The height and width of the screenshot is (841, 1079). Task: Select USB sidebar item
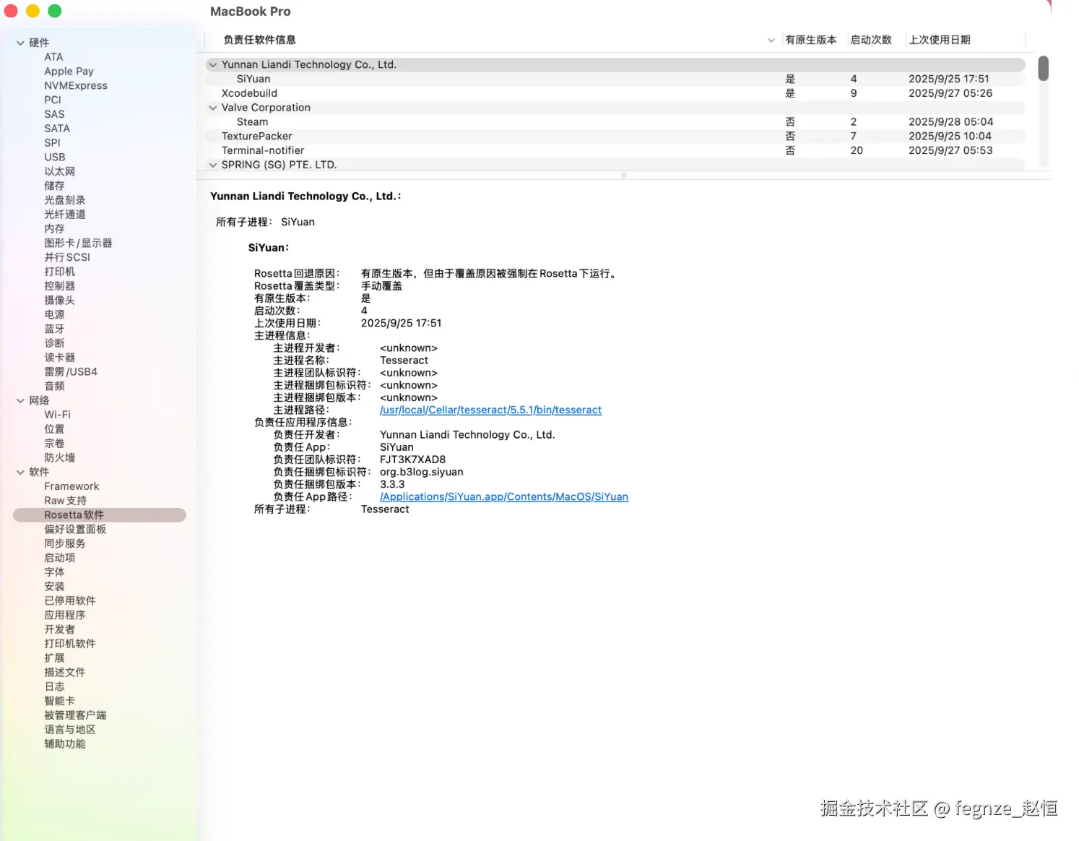[x=55, y=157]
